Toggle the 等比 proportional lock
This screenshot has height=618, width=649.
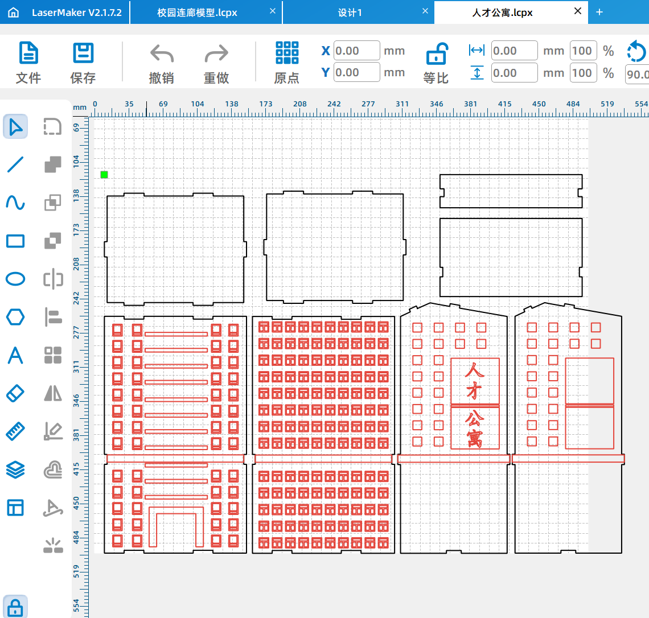(436, 63)
